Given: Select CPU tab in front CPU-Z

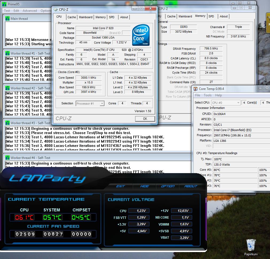Looking at the screenshot, I should (59, 17).
